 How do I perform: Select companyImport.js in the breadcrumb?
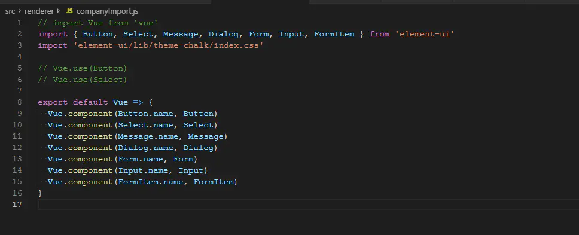click(107, 11)
